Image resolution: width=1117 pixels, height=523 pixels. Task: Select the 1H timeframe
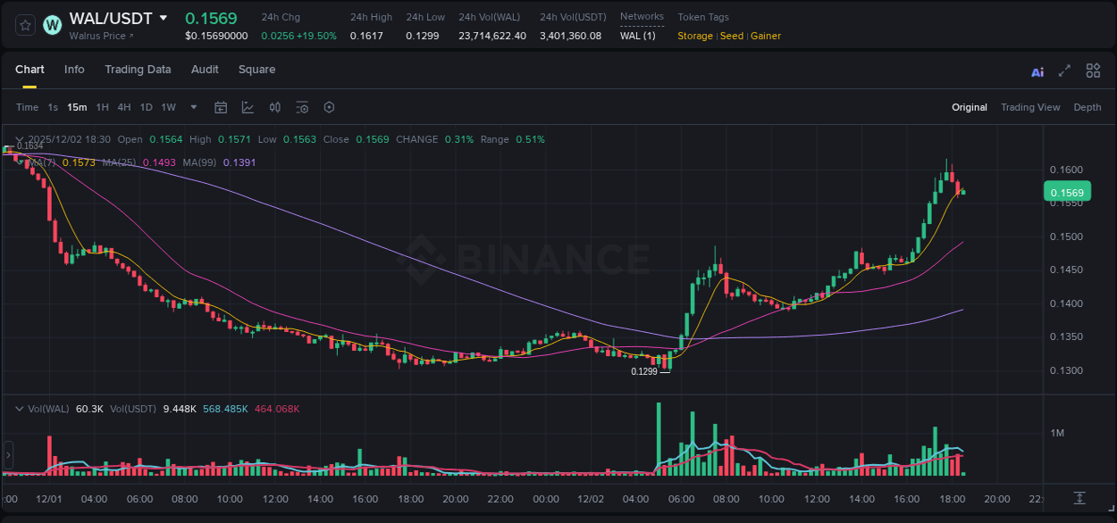click(104, 107)
